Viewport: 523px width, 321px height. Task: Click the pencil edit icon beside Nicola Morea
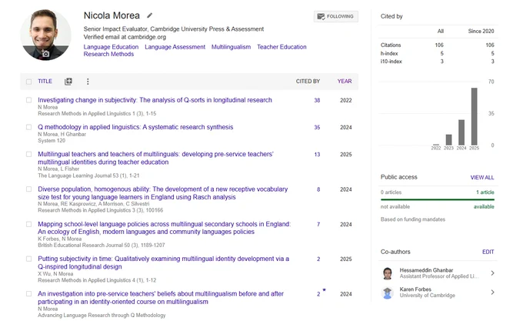pyautogui.click(x=150, y=15)
